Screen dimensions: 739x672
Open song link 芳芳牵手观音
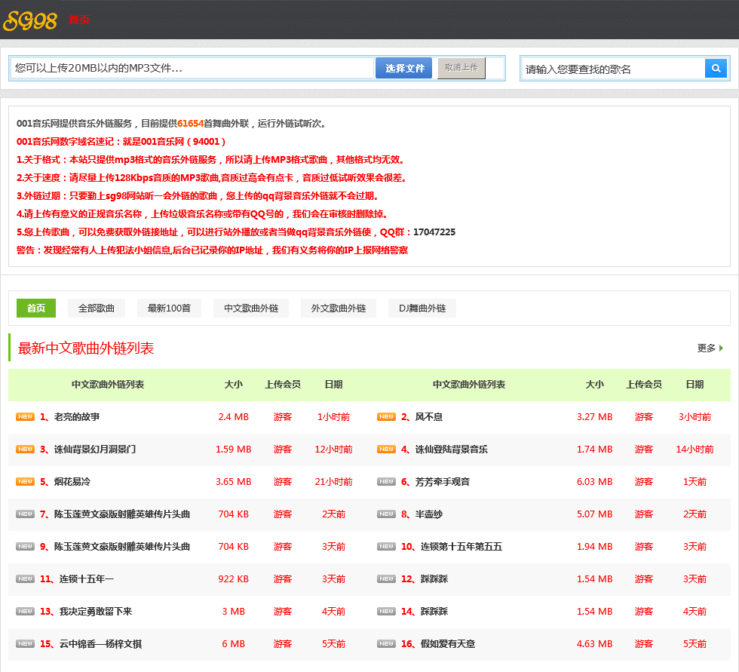click(x=442, y=481)
